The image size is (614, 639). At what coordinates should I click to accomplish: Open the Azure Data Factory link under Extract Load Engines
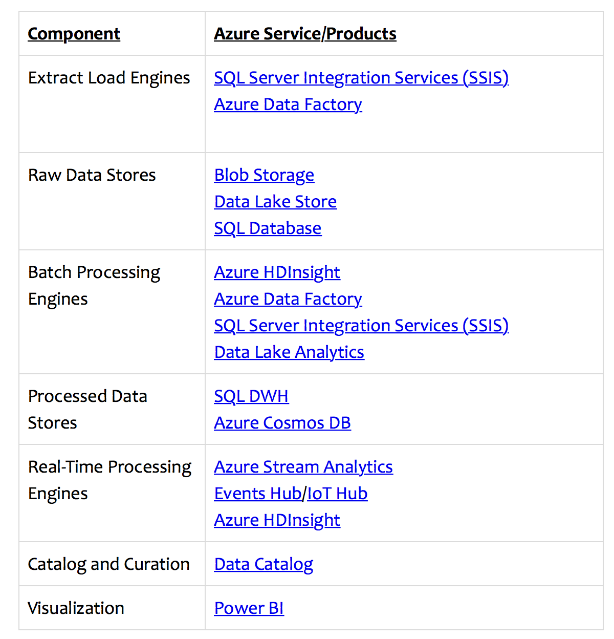(x=288, y=104)
